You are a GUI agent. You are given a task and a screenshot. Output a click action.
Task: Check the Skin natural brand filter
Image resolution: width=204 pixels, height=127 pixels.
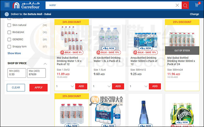(x=9, y=25)
